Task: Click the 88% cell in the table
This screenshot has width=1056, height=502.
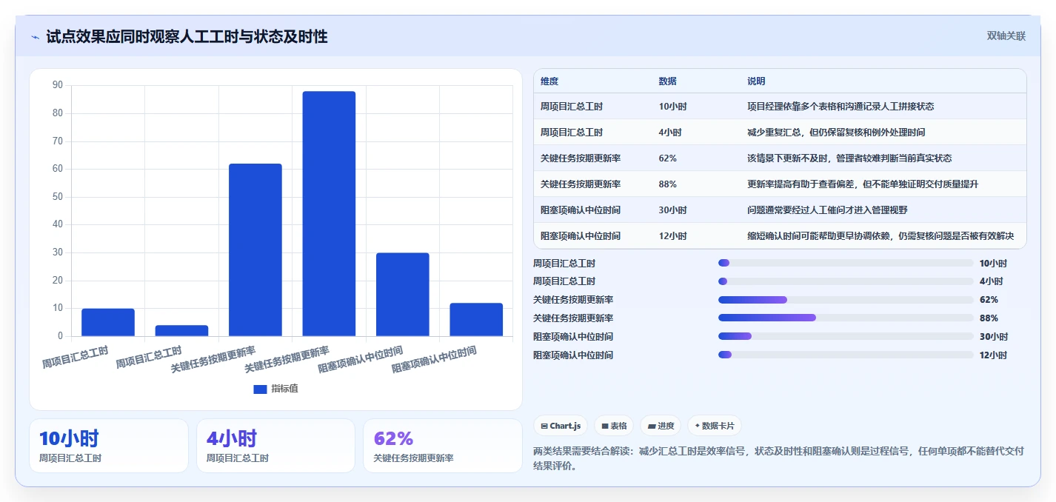Action: point(667,184)
